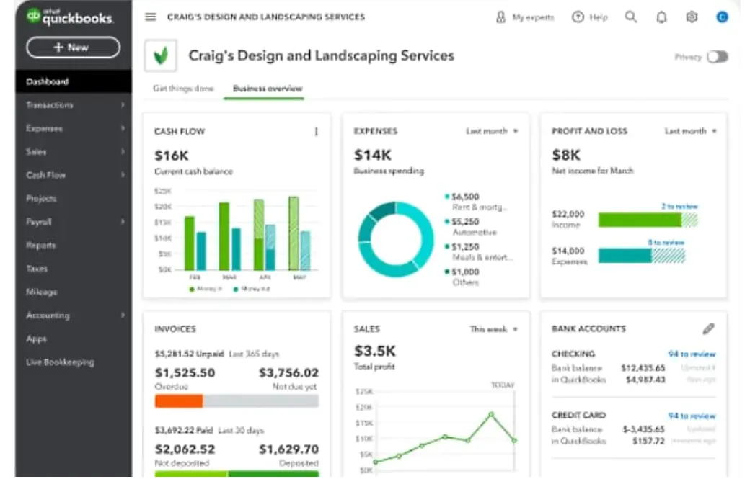Viewport: 750px width, 479px height.
Task: Open My experts
Action: [525, 17]
